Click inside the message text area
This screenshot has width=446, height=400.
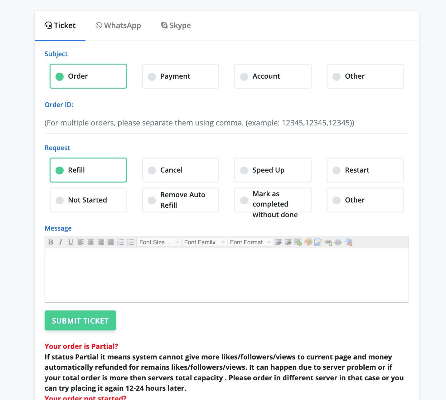pos(227,275)
